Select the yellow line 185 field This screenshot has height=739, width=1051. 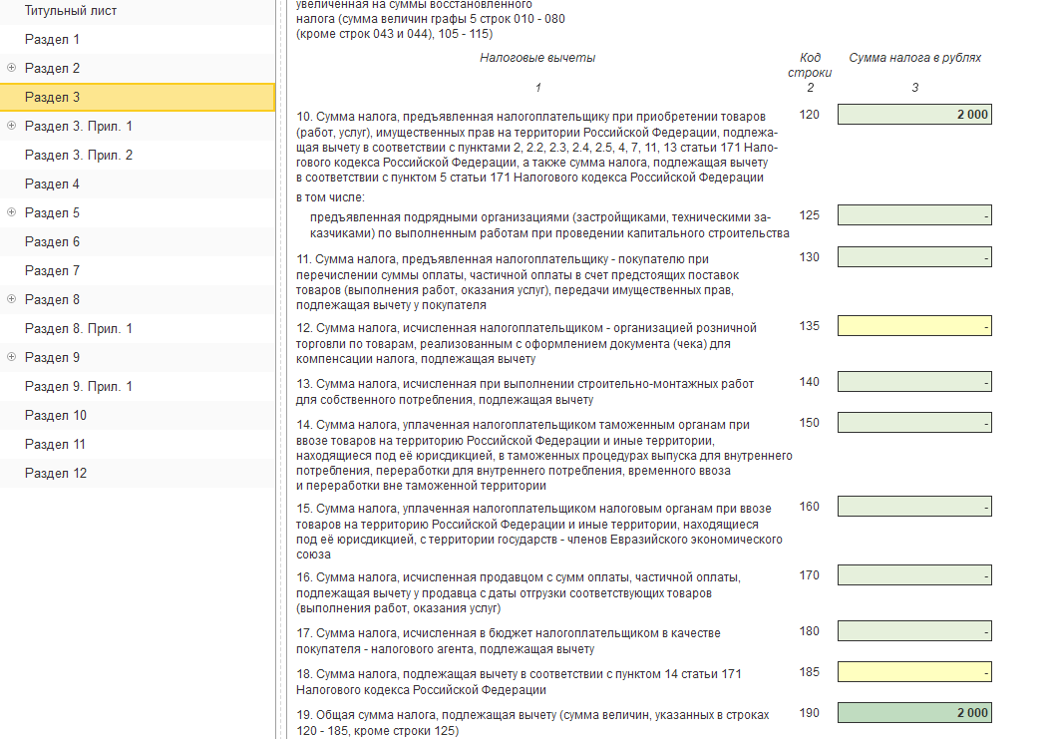914,672
